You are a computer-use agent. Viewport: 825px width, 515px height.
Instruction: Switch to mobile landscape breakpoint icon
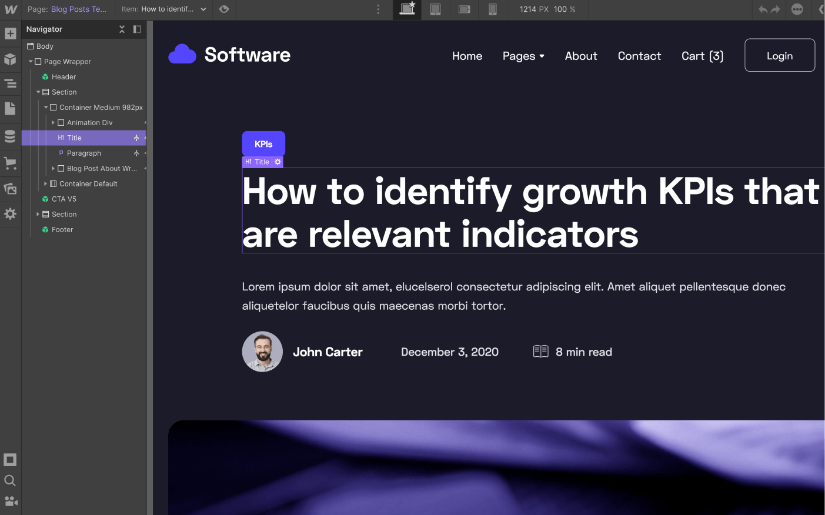coord(465,9)
